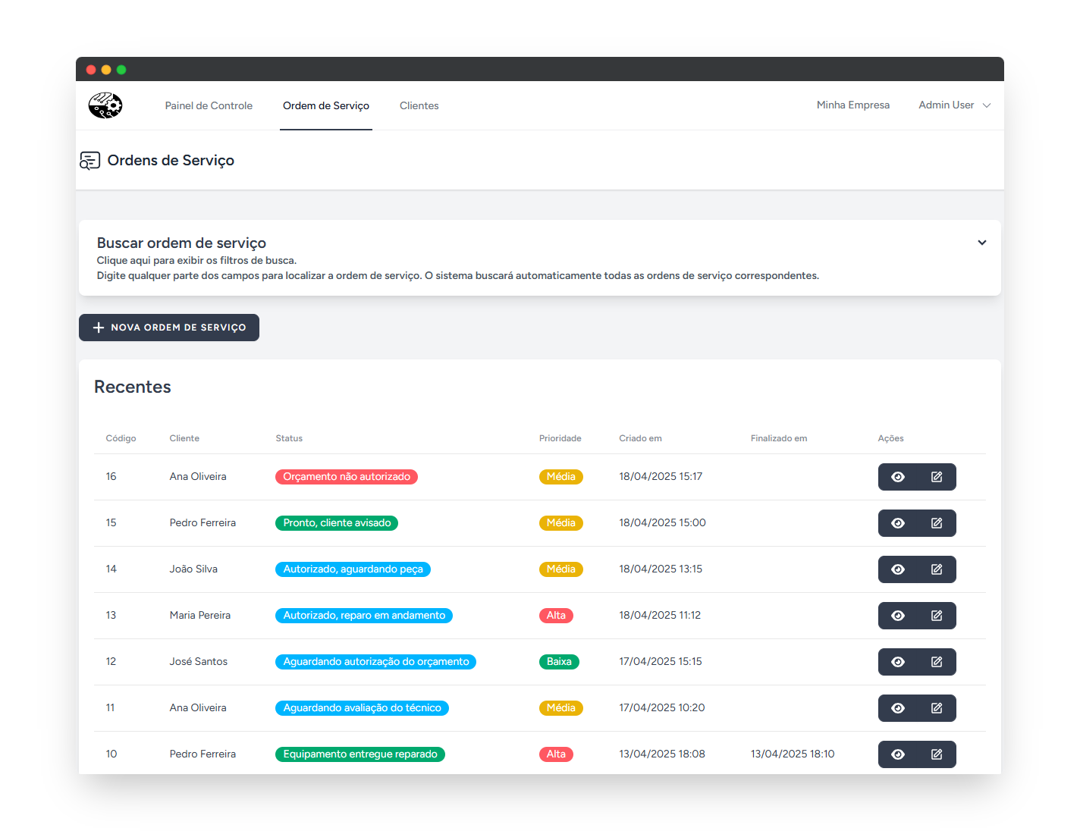Edit order 12 for José Santos
This screenshot has height=831, width=1080.
(937, 662)
